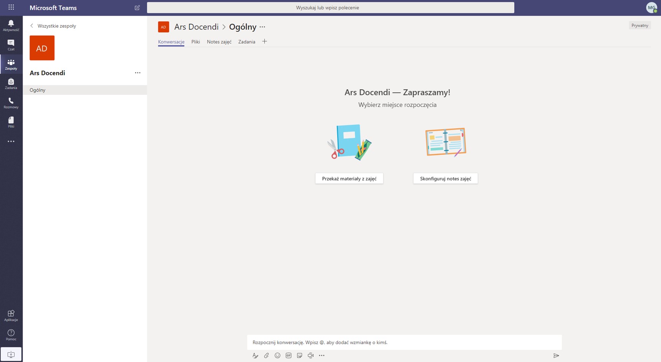This screenshot has height=362, width=661.
Task: Open the MG profile avatar menu
Action: point(651,8)
